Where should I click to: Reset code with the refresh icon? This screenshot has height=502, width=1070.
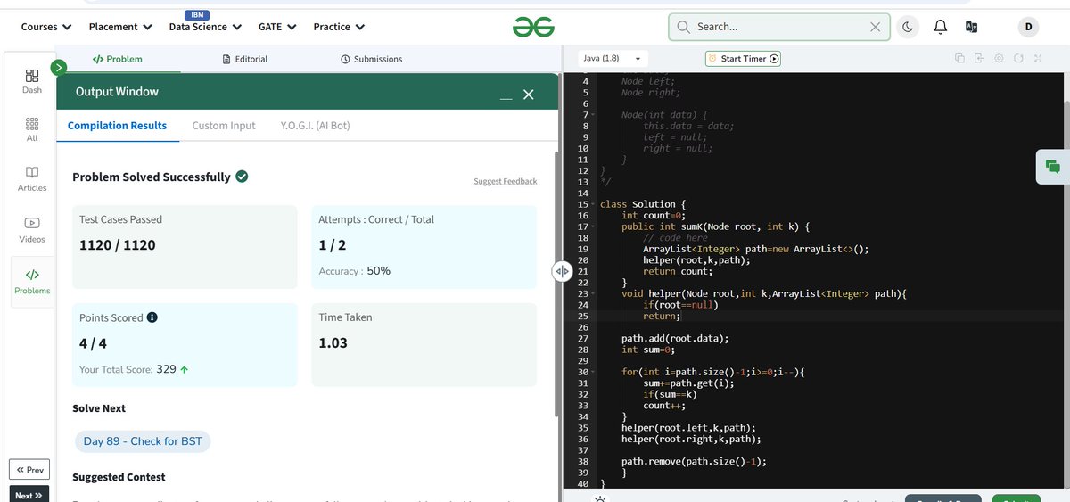(1018, 58)
